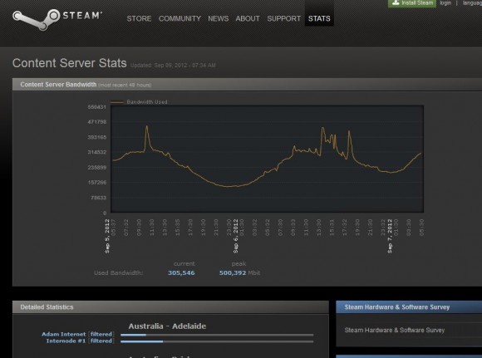Viewport: 482px width, 358px height.
Task: Click the peak bandwidth value 500,392
Action: [233, 273]
